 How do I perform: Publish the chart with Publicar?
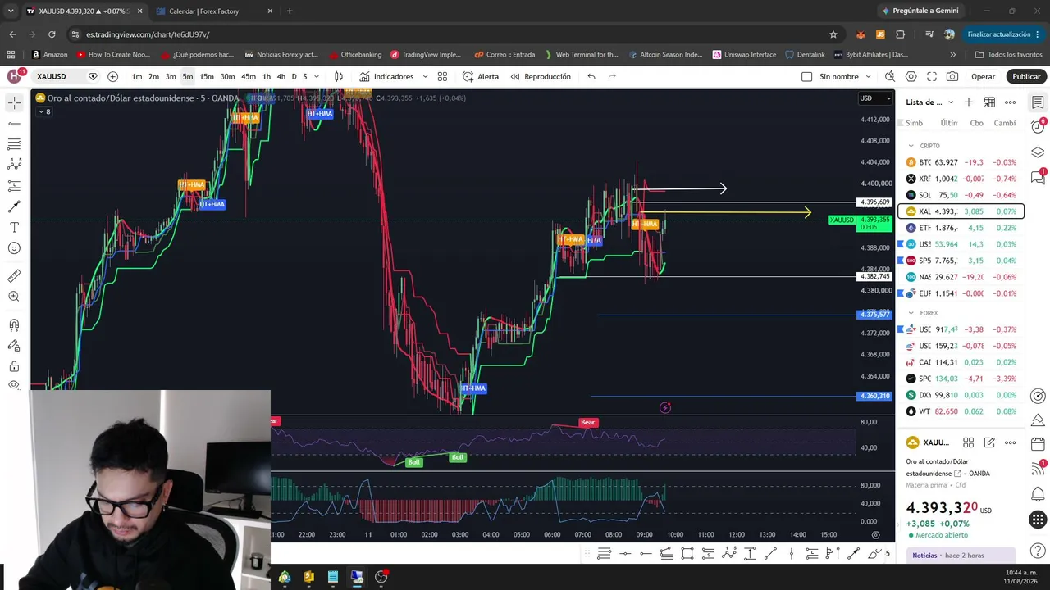click(x=1026, y=76)
